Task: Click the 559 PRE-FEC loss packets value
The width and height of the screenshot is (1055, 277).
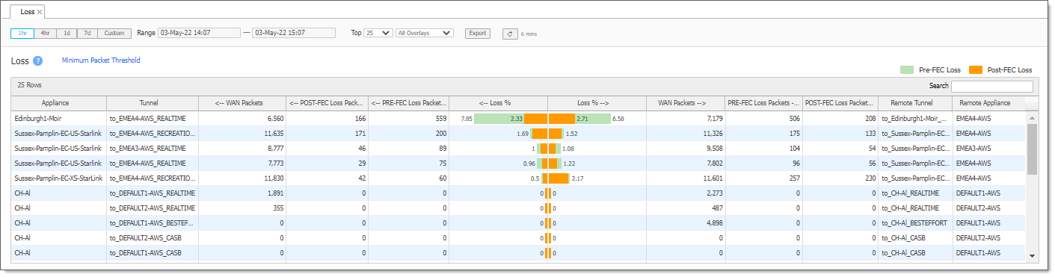Action: pyautogui.click(x=440, y=119)
